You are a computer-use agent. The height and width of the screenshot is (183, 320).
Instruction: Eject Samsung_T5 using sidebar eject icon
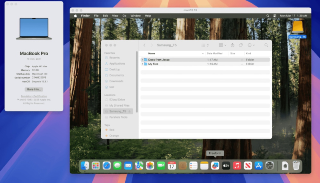pyautogui.click(x=129, y=111)
